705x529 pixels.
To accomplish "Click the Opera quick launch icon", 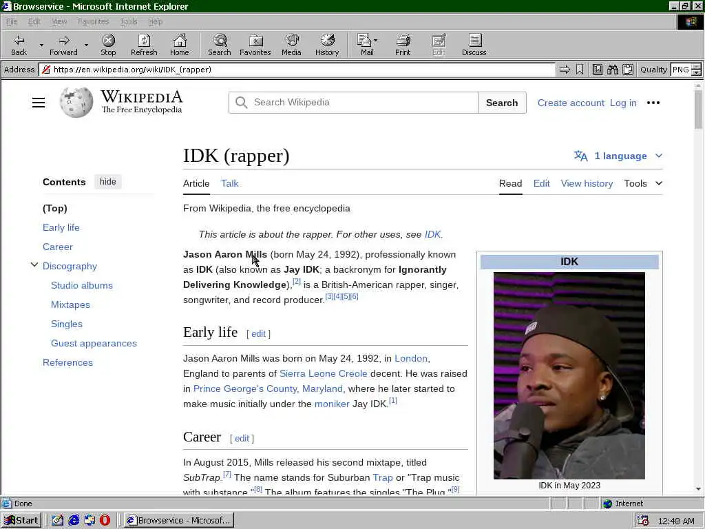I will 105,520.
